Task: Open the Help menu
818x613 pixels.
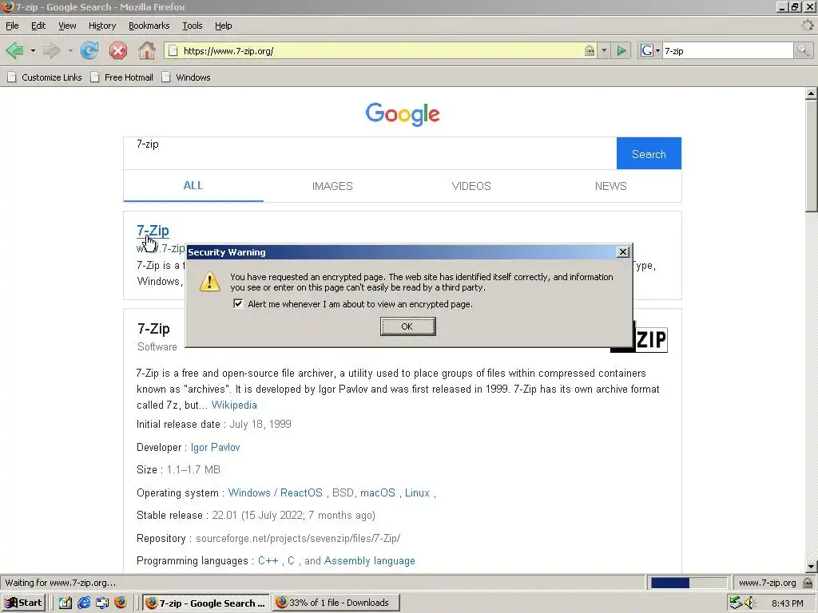Action: coord(224,26)
